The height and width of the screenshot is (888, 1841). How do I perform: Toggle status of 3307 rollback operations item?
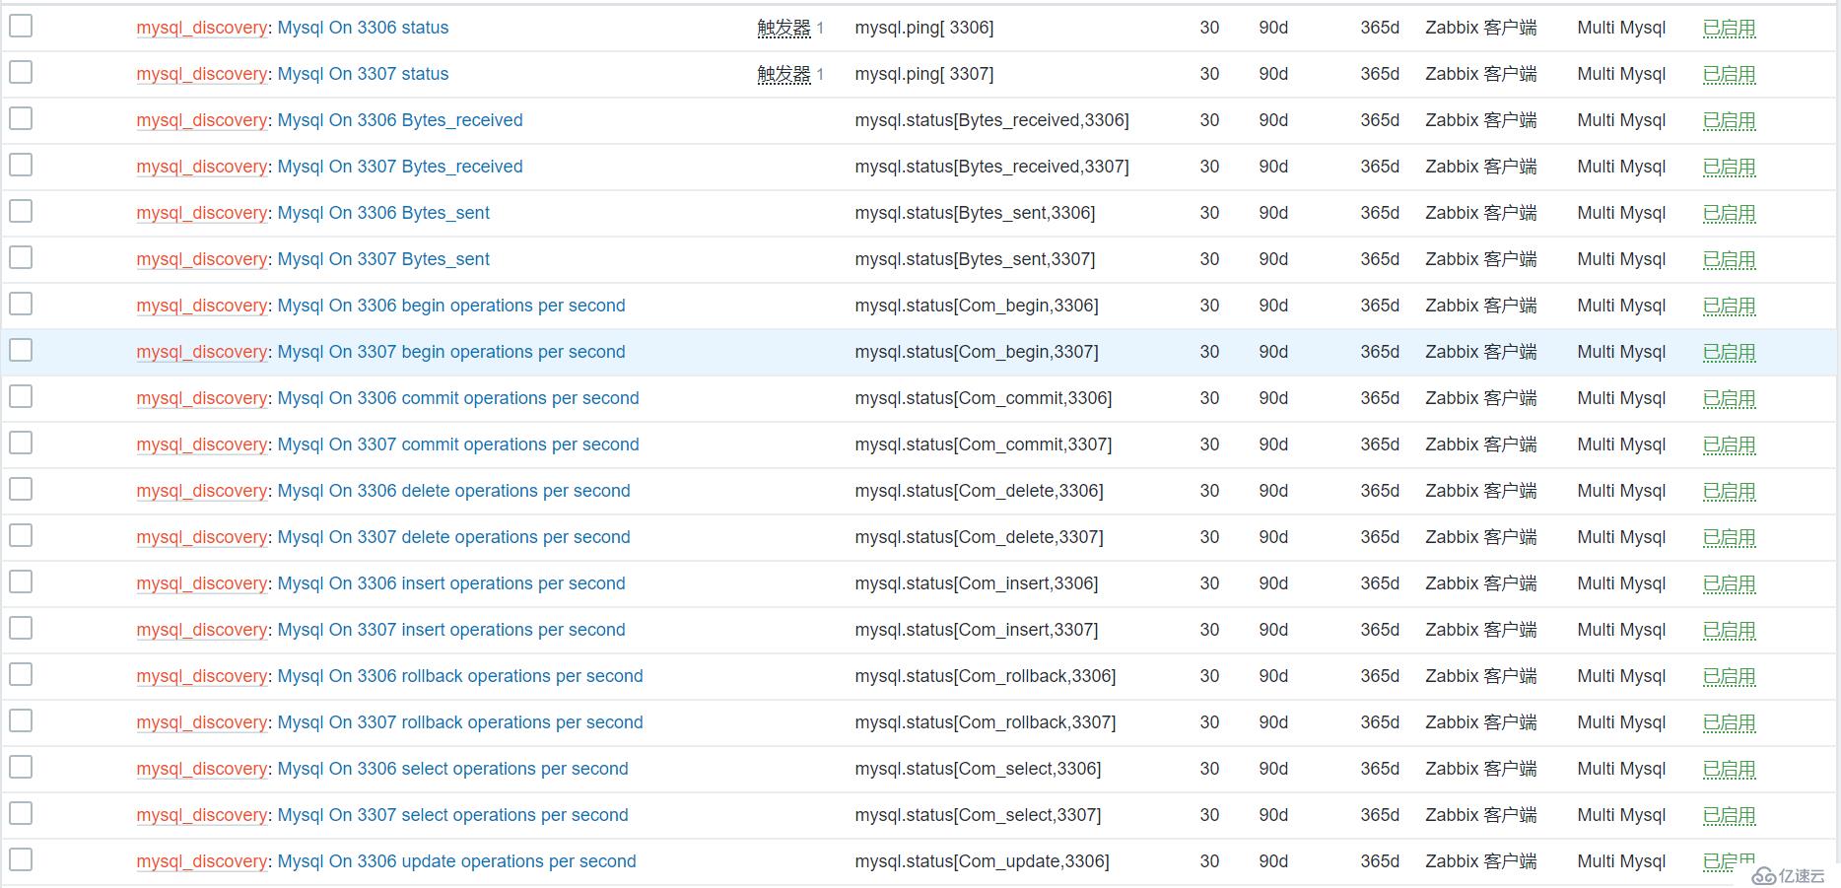click(1730, 722)
